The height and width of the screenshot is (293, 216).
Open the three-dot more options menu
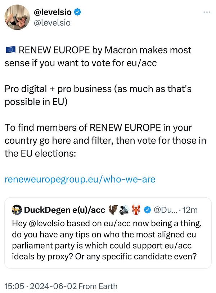(207, 12)
